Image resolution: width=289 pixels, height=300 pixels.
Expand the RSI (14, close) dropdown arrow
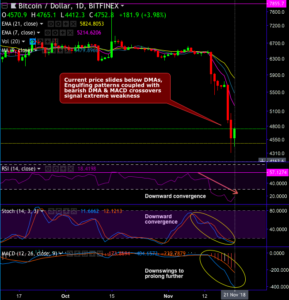[39, 169]
